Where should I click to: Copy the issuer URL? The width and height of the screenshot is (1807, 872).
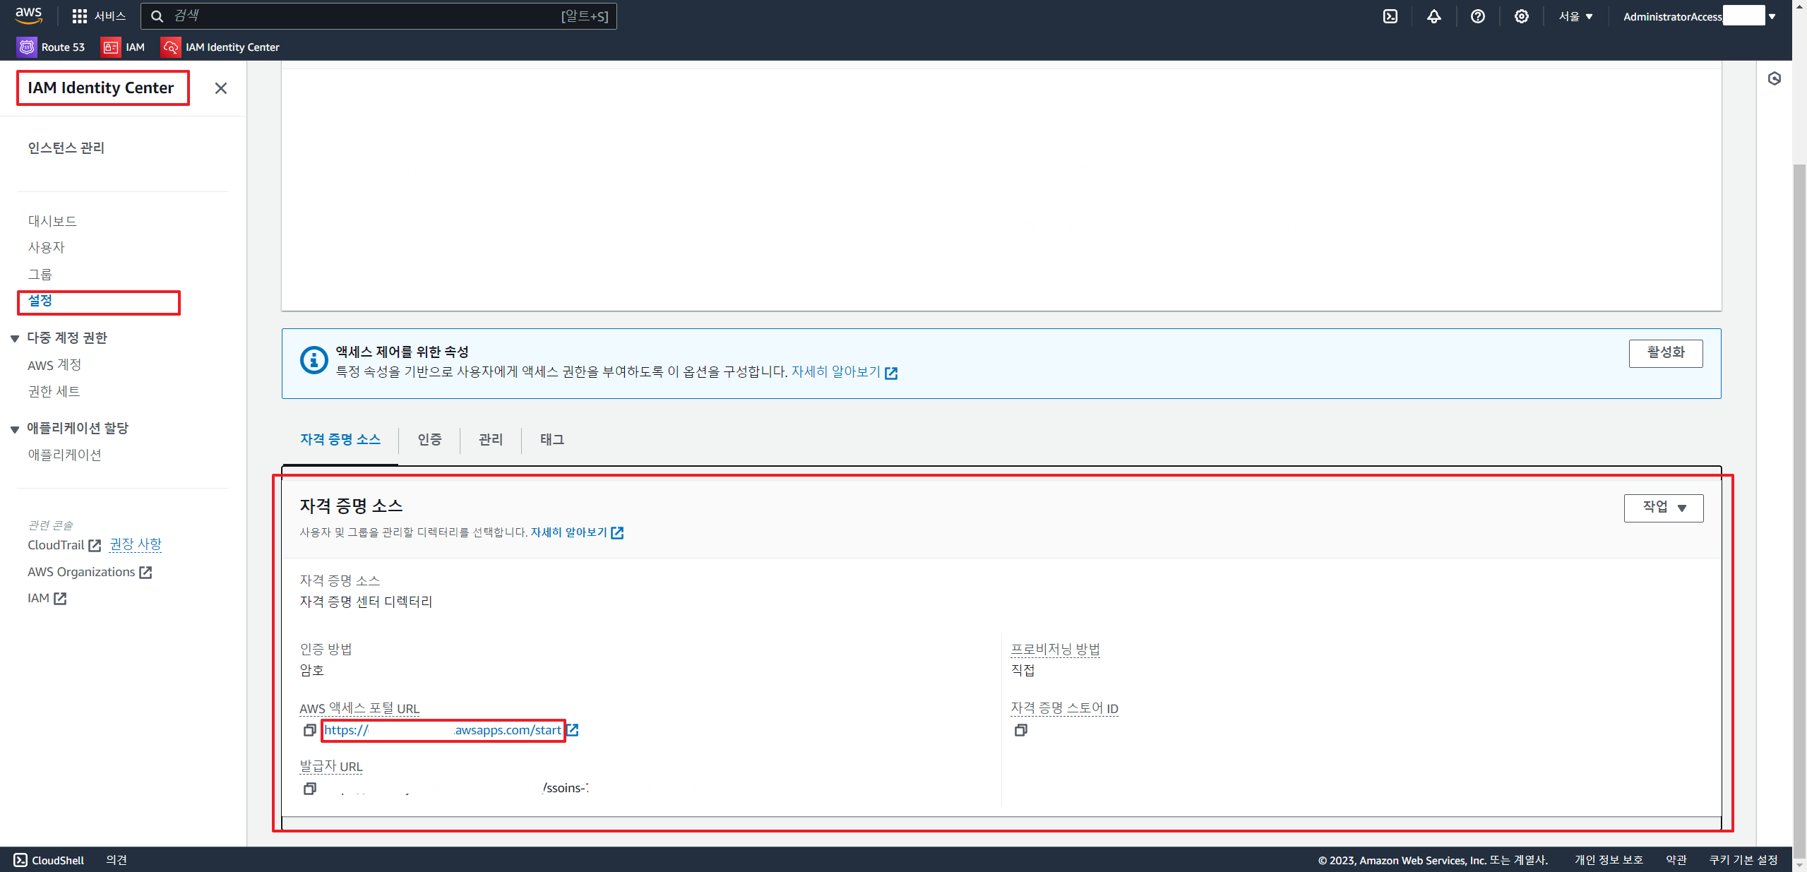(309, 789)
